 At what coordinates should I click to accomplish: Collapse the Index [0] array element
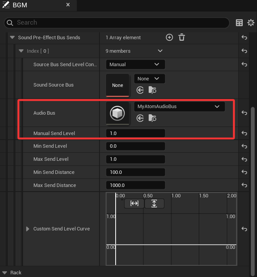21,51
